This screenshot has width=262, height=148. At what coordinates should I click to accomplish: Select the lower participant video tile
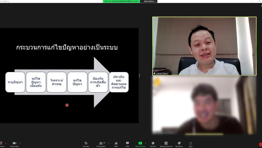click(x=204, y=105)
